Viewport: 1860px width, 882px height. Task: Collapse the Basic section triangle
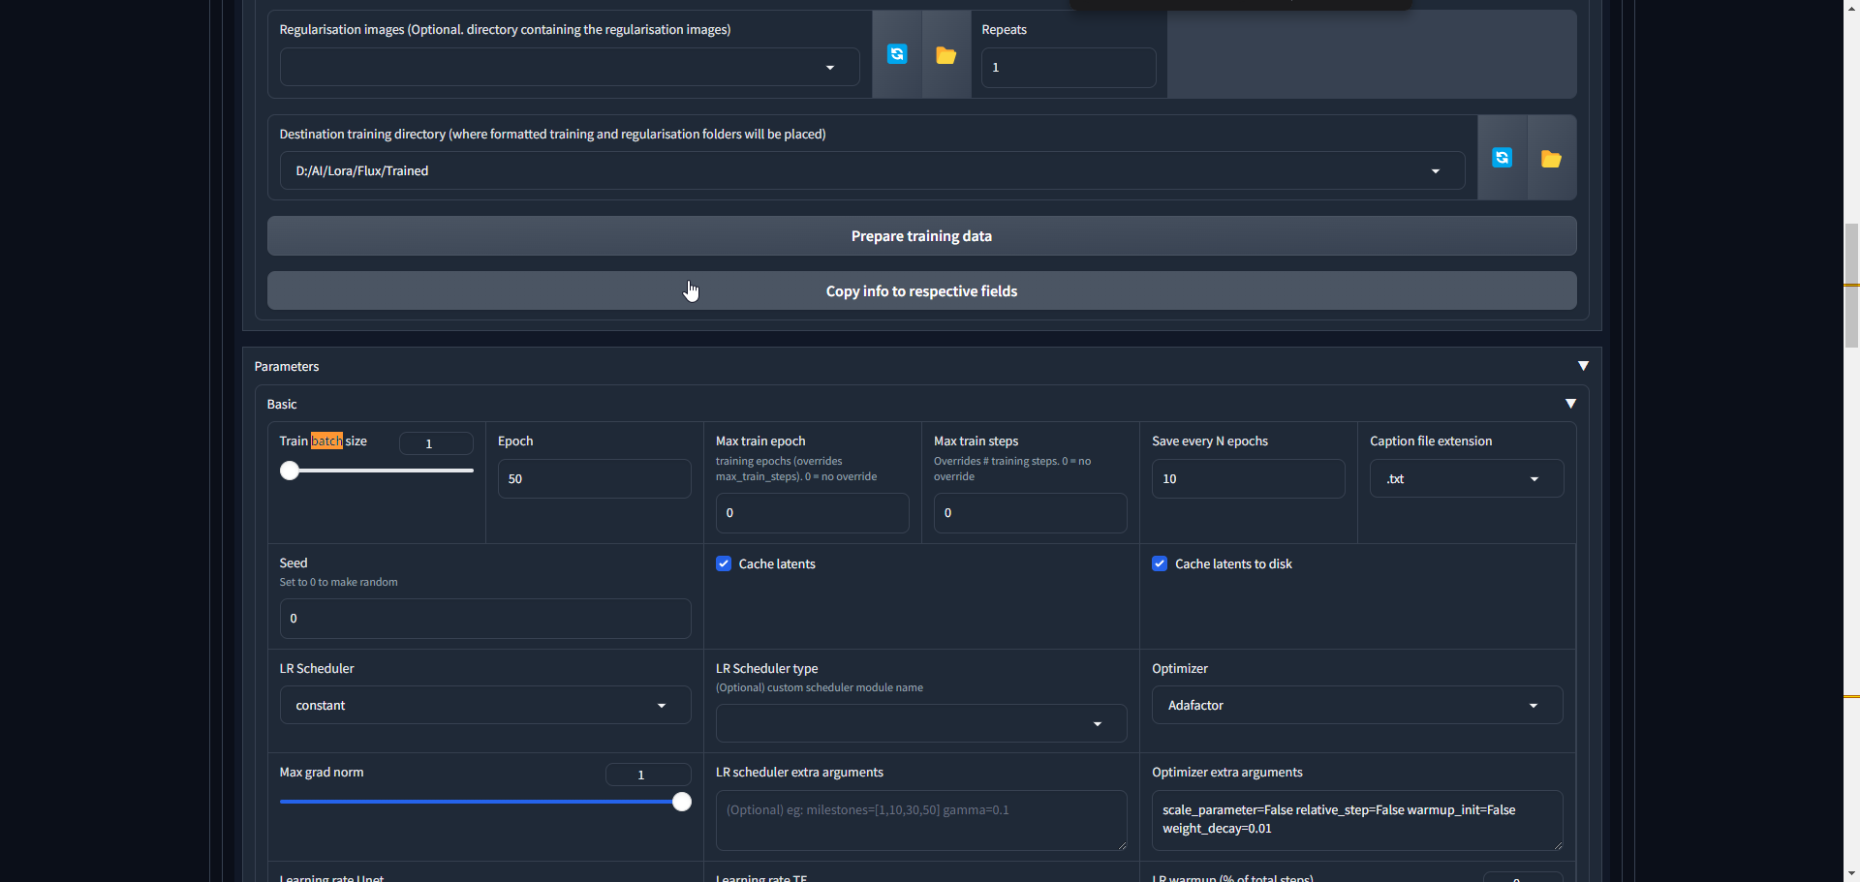[x=1570, y=404]
